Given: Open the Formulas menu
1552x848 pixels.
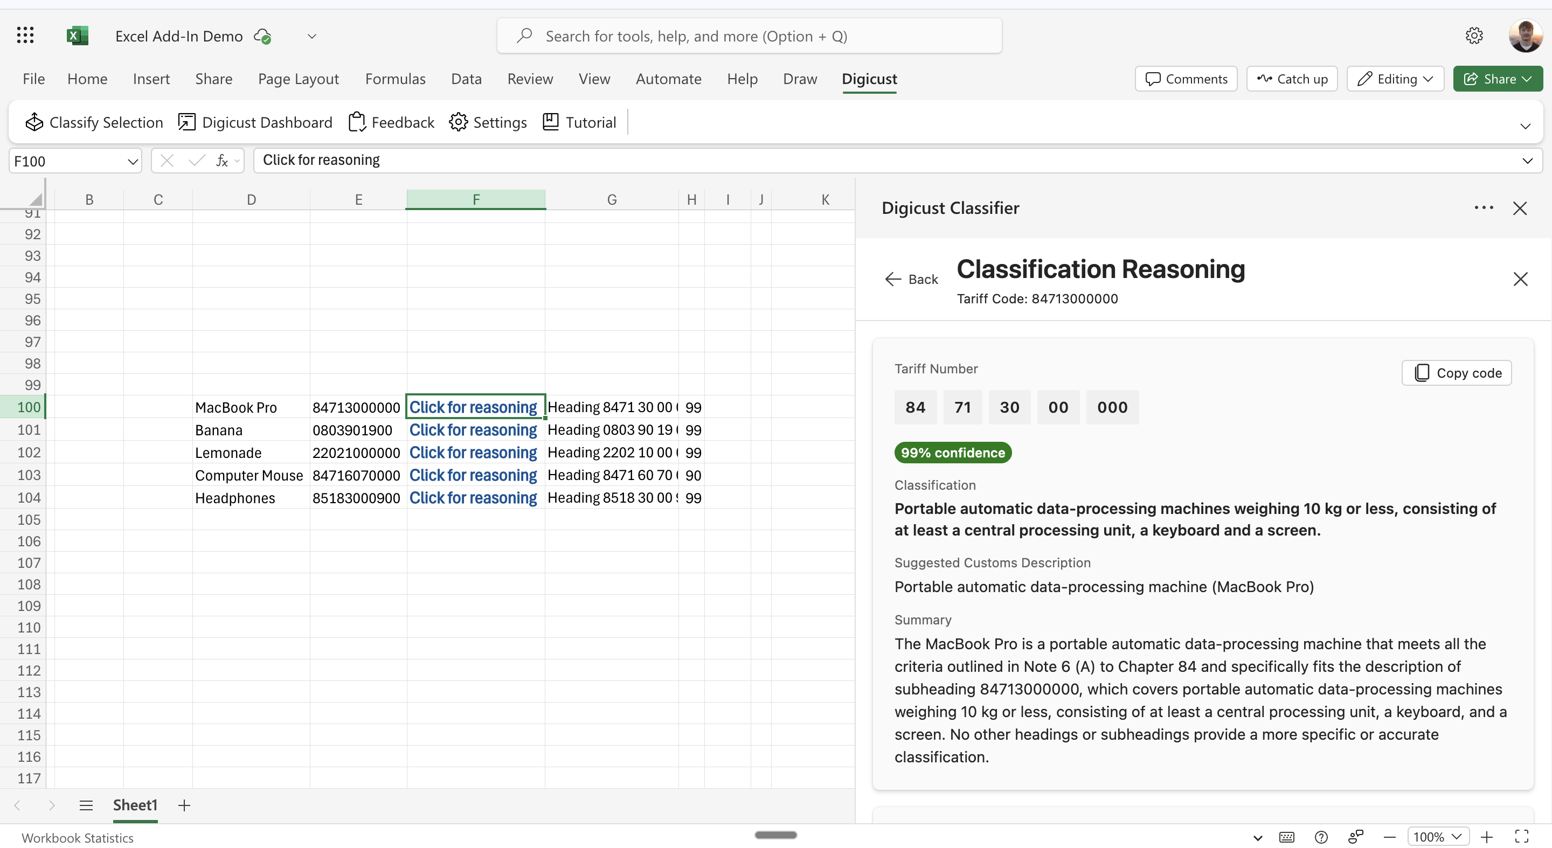Looking at the screenshot, I should tap(395, 79).
